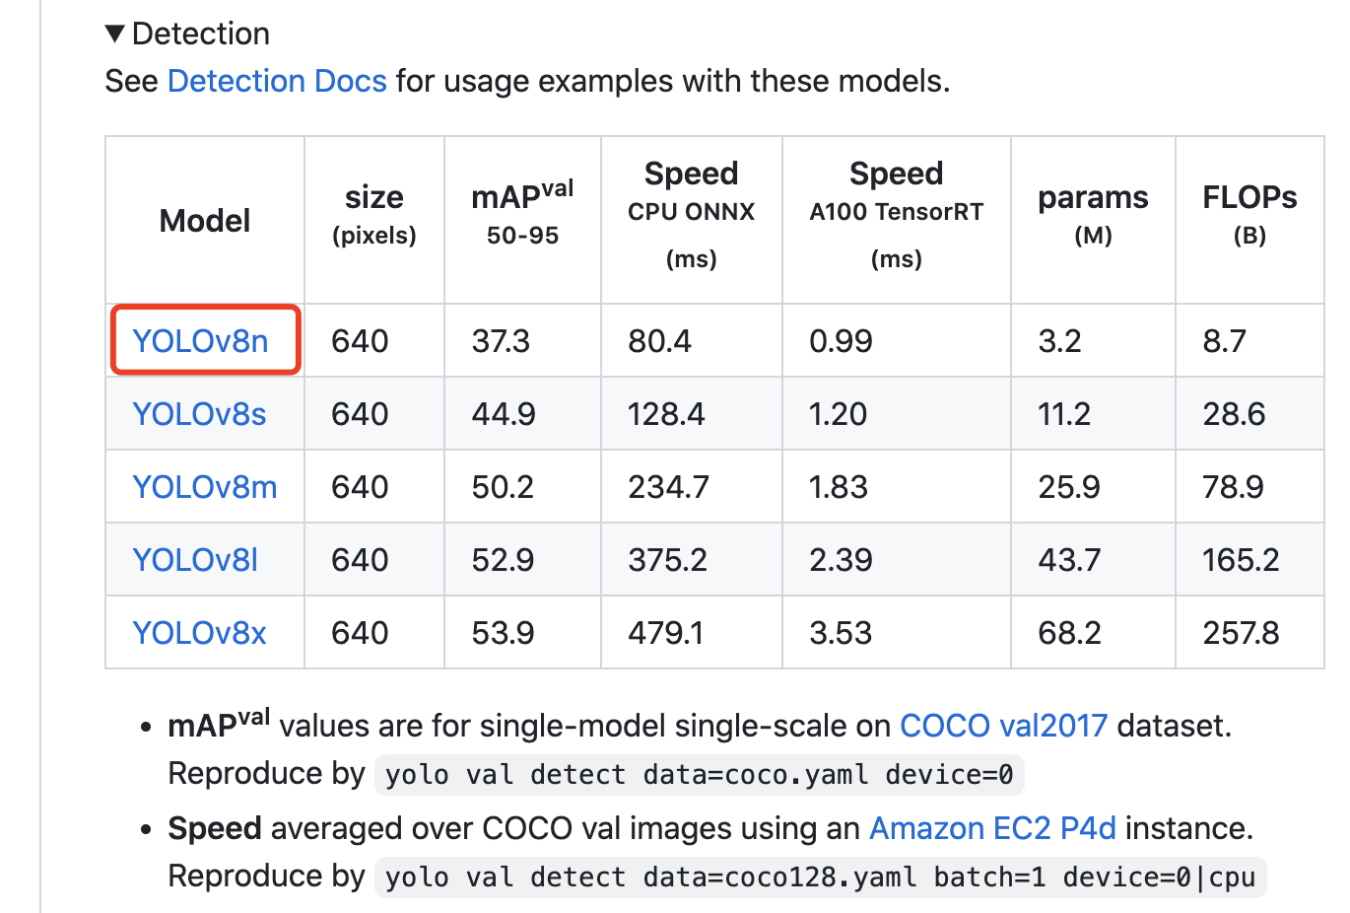Click the Speed CPU ONNX header
Viewport: 1350px width, 913px height.
[691, 214]
